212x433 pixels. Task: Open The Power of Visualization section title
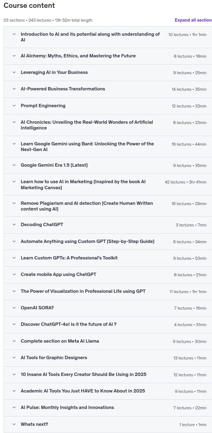click(83, 291)
